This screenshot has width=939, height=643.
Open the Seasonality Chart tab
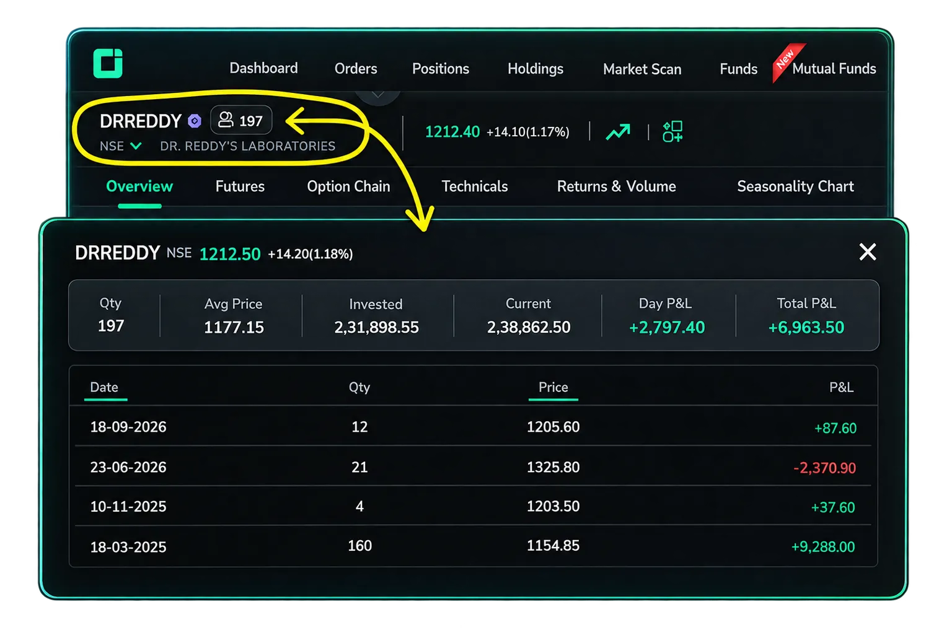tap(795, 186)
